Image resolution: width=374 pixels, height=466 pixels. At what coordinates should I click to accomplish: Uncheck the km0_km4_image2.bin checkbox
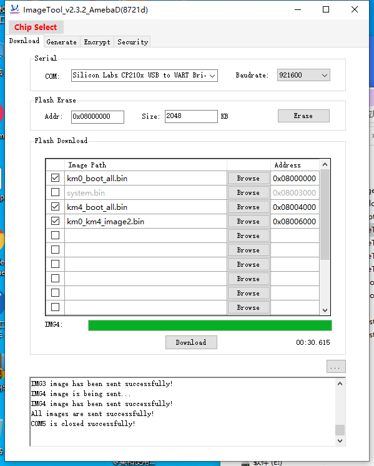coord(55,221)
